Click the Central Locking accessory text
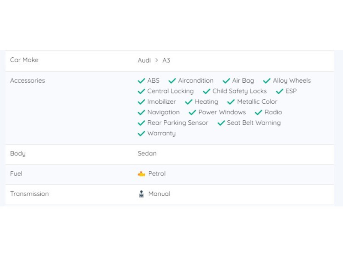Viewport: 343px width, 257px height. [x=170, y=91]
